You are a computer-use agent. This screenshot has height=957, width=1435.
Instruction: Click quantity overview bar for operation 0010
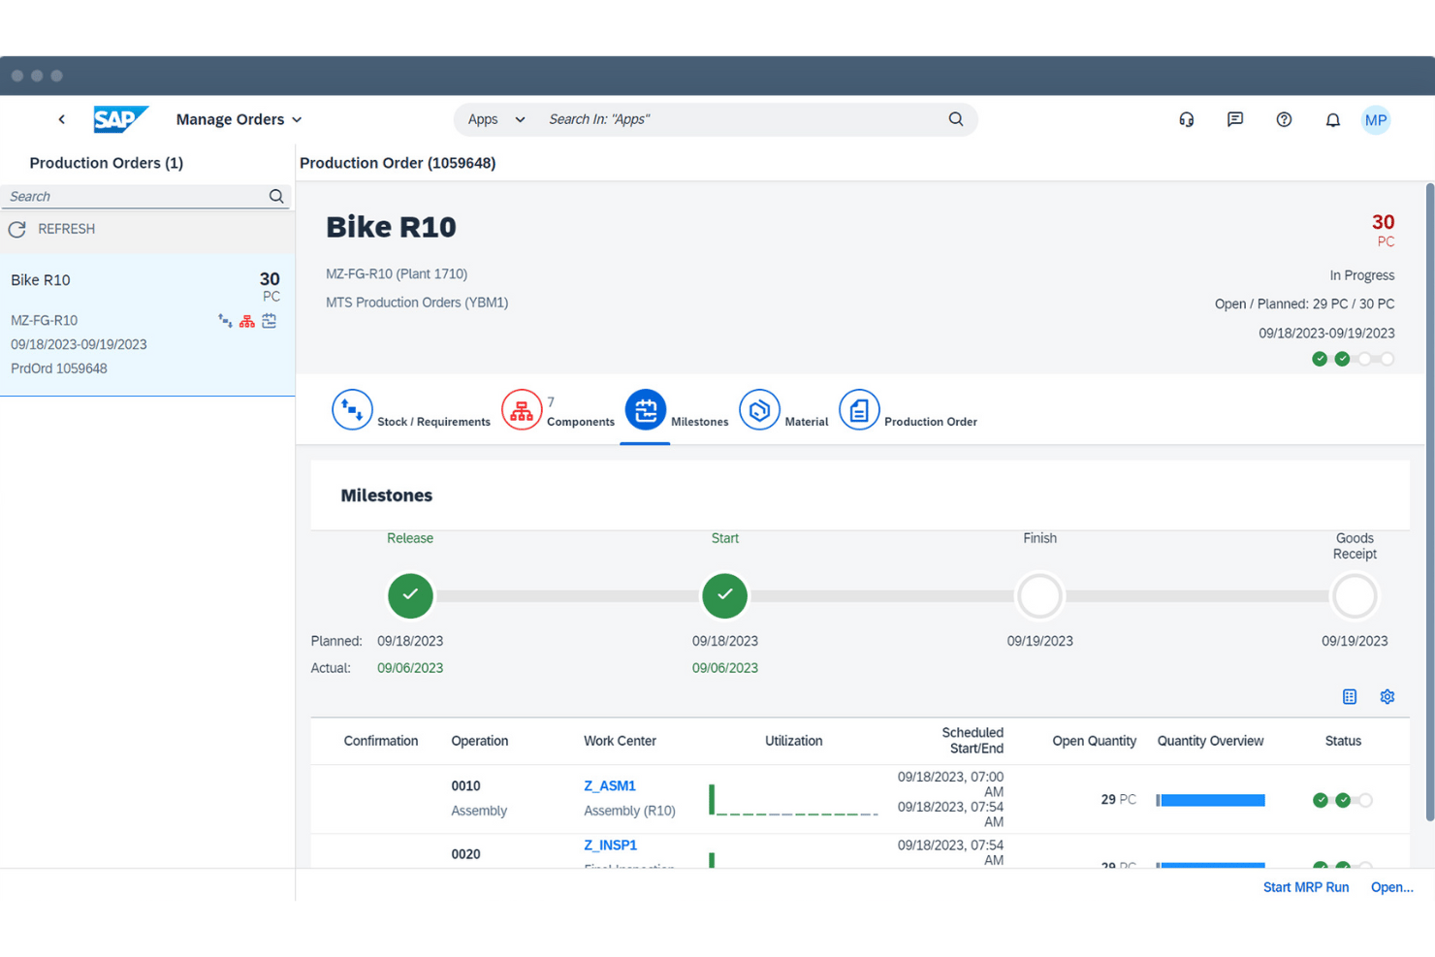point(1210,800)
